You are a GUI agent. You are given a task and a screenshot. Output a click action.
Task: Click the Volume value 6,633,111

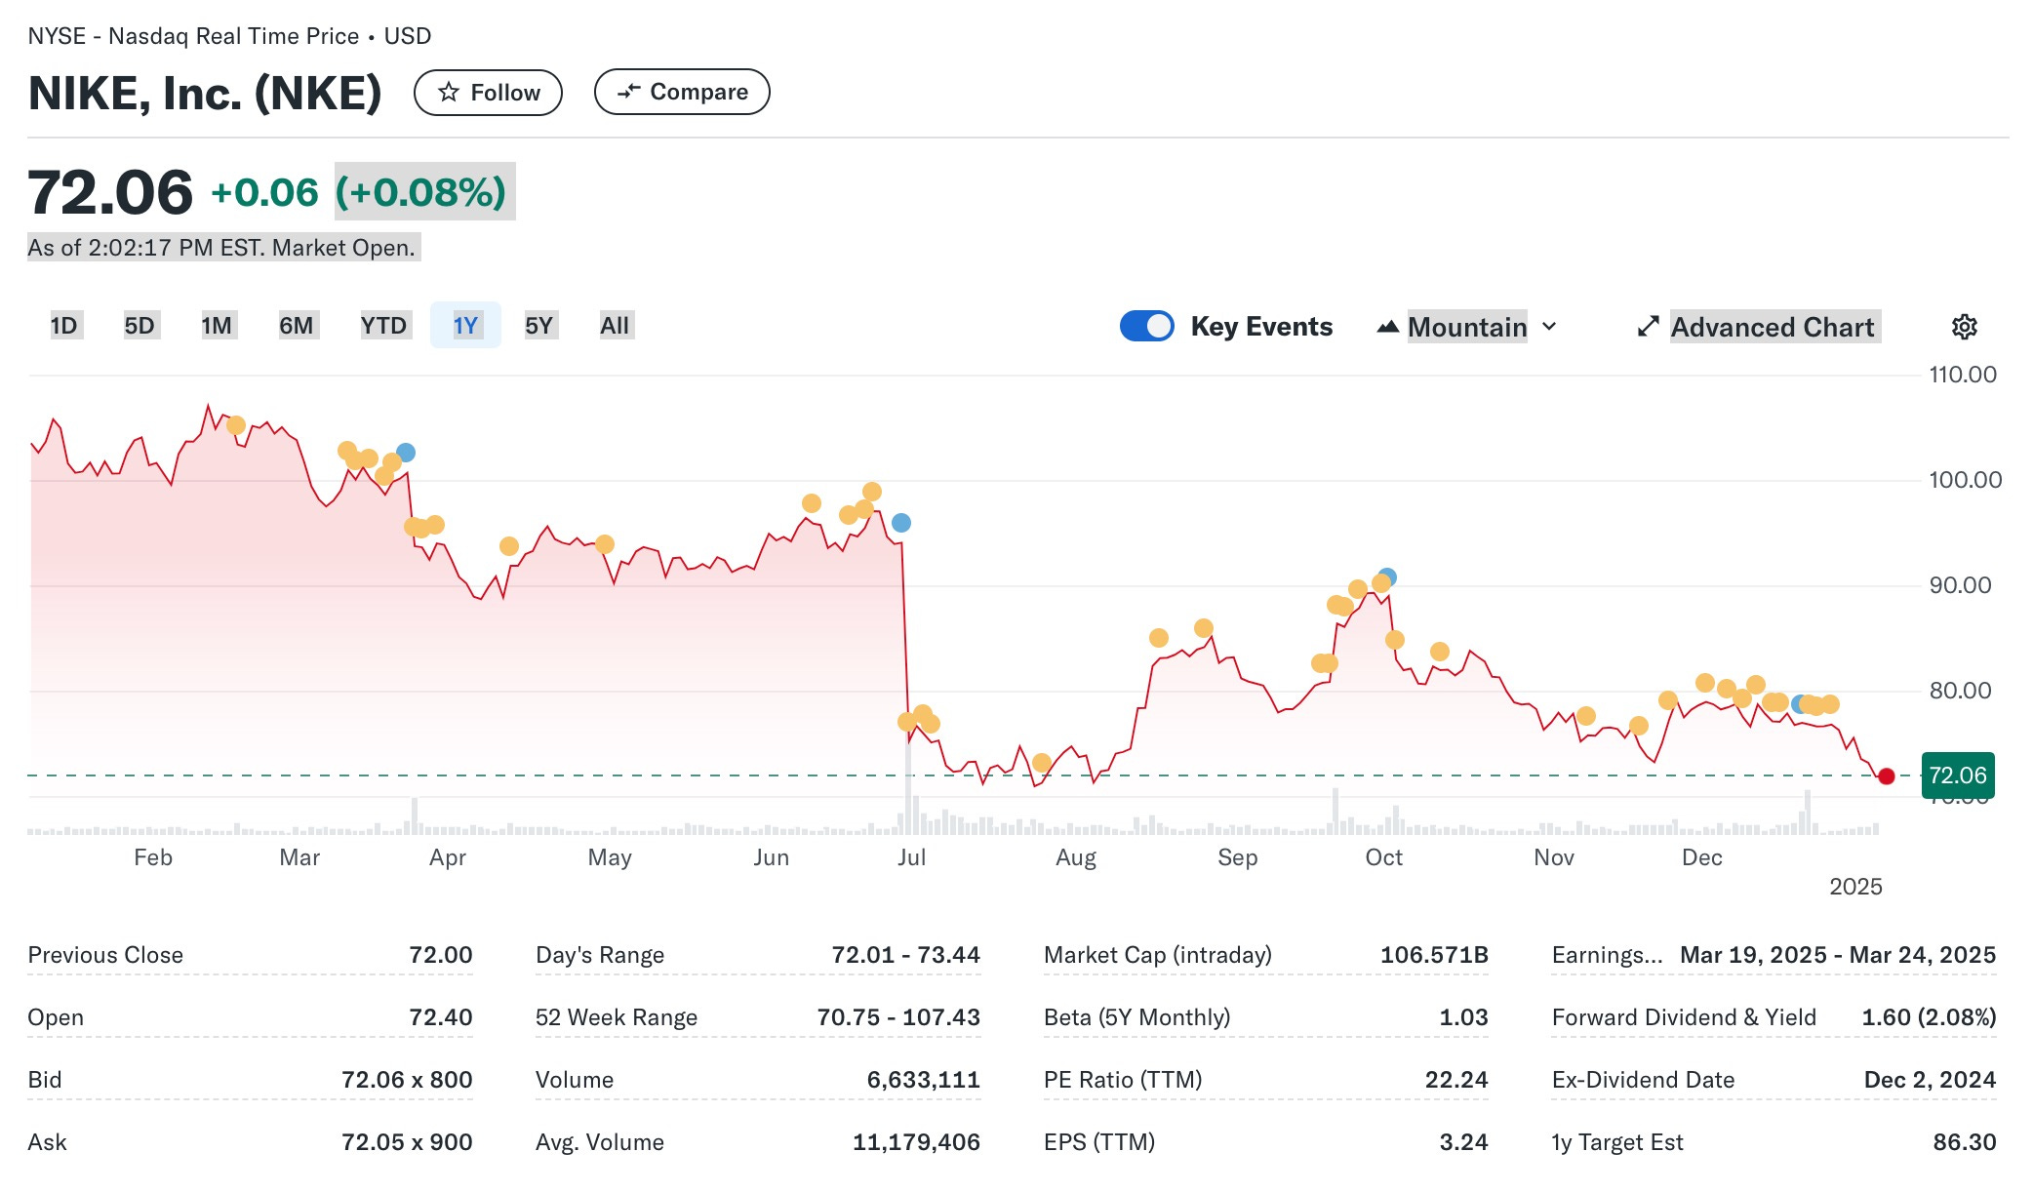pyautogui.click(x=923, y=1080)
